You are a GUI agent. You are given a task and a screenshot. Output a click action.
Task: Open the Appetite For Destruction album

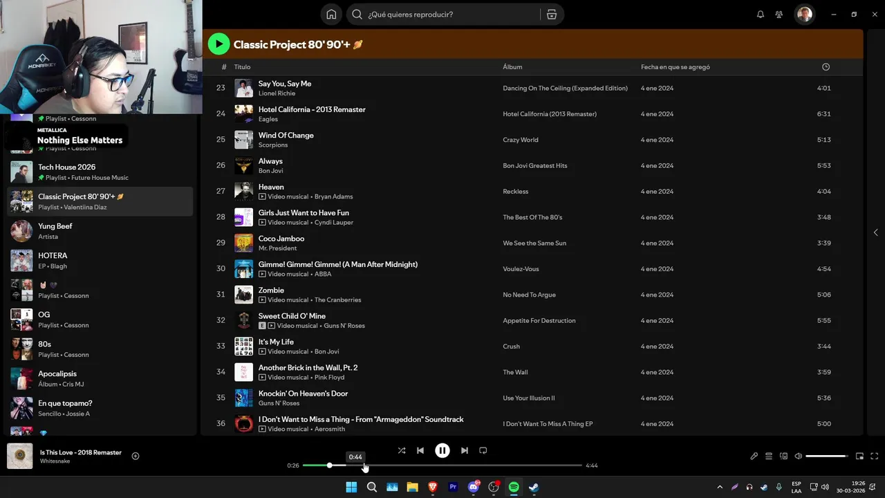(x=539, y=321)
